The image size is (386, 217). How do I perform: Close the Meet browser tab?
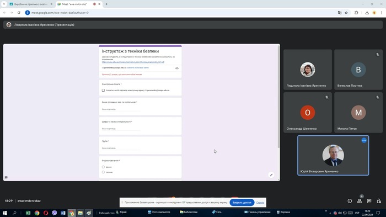point(99,4)
